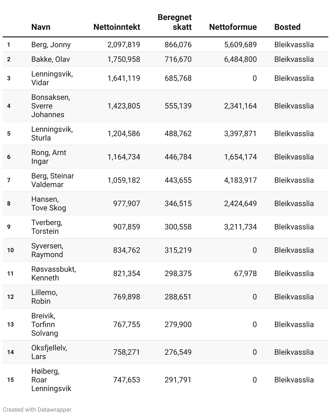331x416 pixels.
Task: Click Oksfjellelv, Lars in the table
Action: click(x=49, y=352)
